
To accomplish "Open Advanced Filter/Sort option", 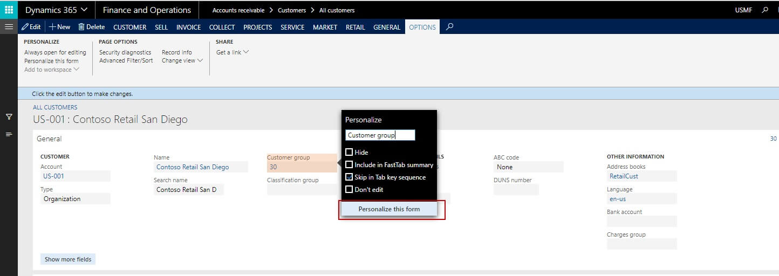I will pos(126,60).
